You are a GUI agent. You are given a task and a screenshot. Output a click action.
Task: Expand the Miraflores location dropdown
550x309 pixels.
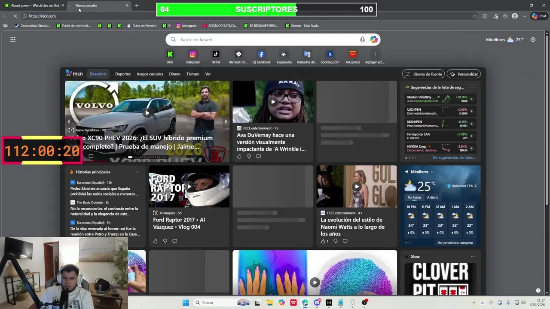tap(432, 172)
